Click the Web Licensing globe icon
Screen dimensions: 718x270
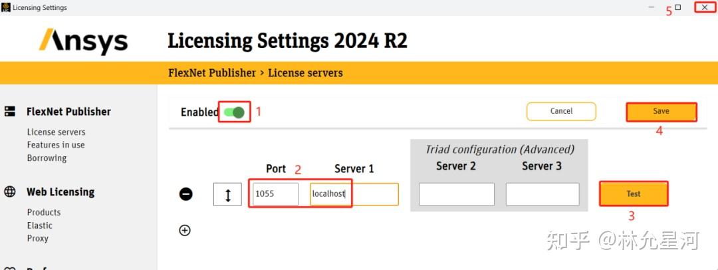coord(10,192)
